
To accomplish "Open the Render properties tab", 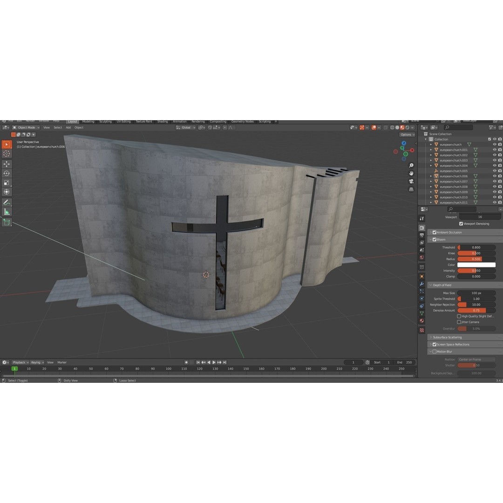I will pyautogui.click(x=422, y=228).
